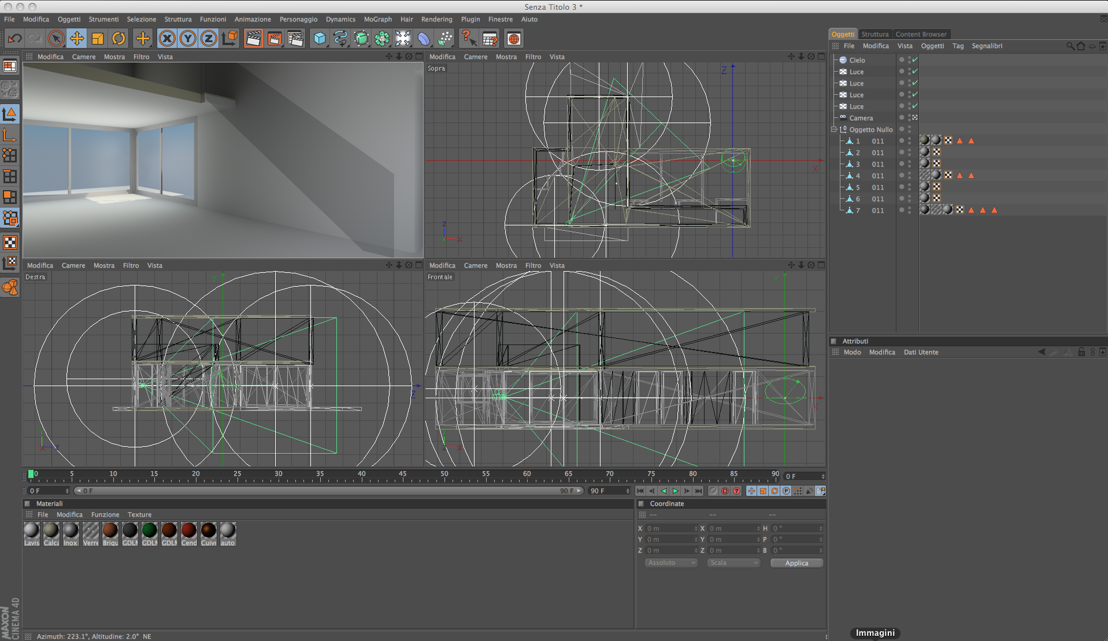Toggle the X axis lock
Viewport: 1108px width, 641px height.
[x=167, y=39]
